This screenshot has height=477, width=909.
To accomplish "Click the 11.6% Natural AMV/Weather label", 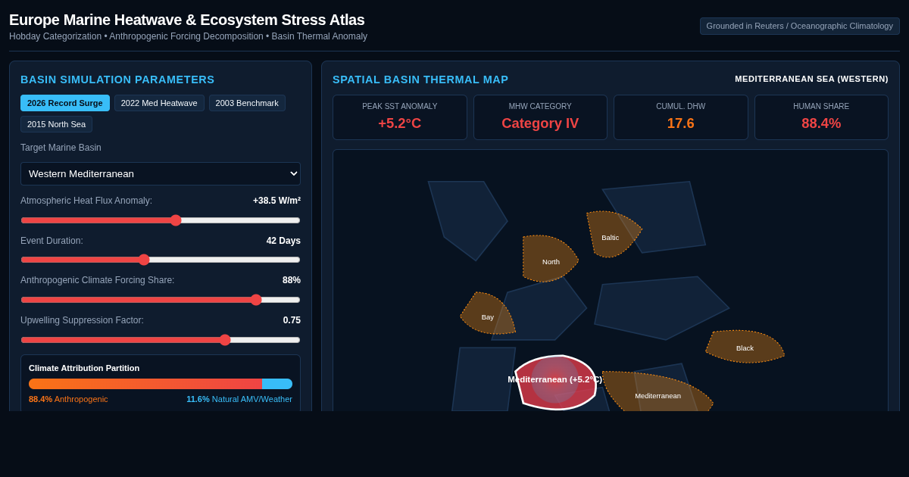I will pyautogui.click(x=239, y=399).
